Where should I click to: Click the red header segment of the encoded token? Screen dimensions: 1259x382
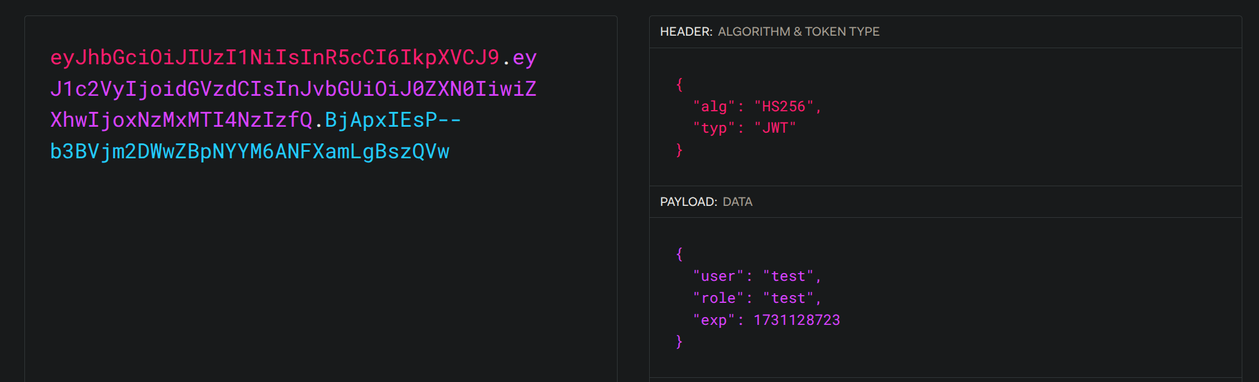(x=275, y=58)
